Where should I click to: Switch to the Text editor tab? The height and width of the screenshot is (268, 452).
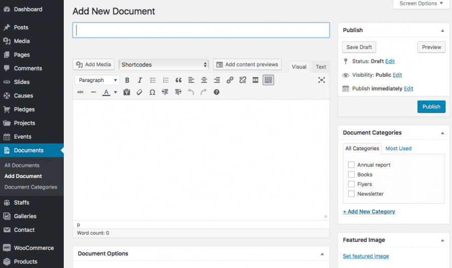[x=320, y=67]
